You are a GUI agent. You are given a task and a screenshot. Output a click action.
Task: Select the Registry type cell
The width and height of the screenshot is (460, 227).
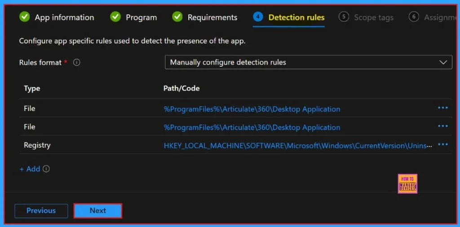click(x=37, y=146)
